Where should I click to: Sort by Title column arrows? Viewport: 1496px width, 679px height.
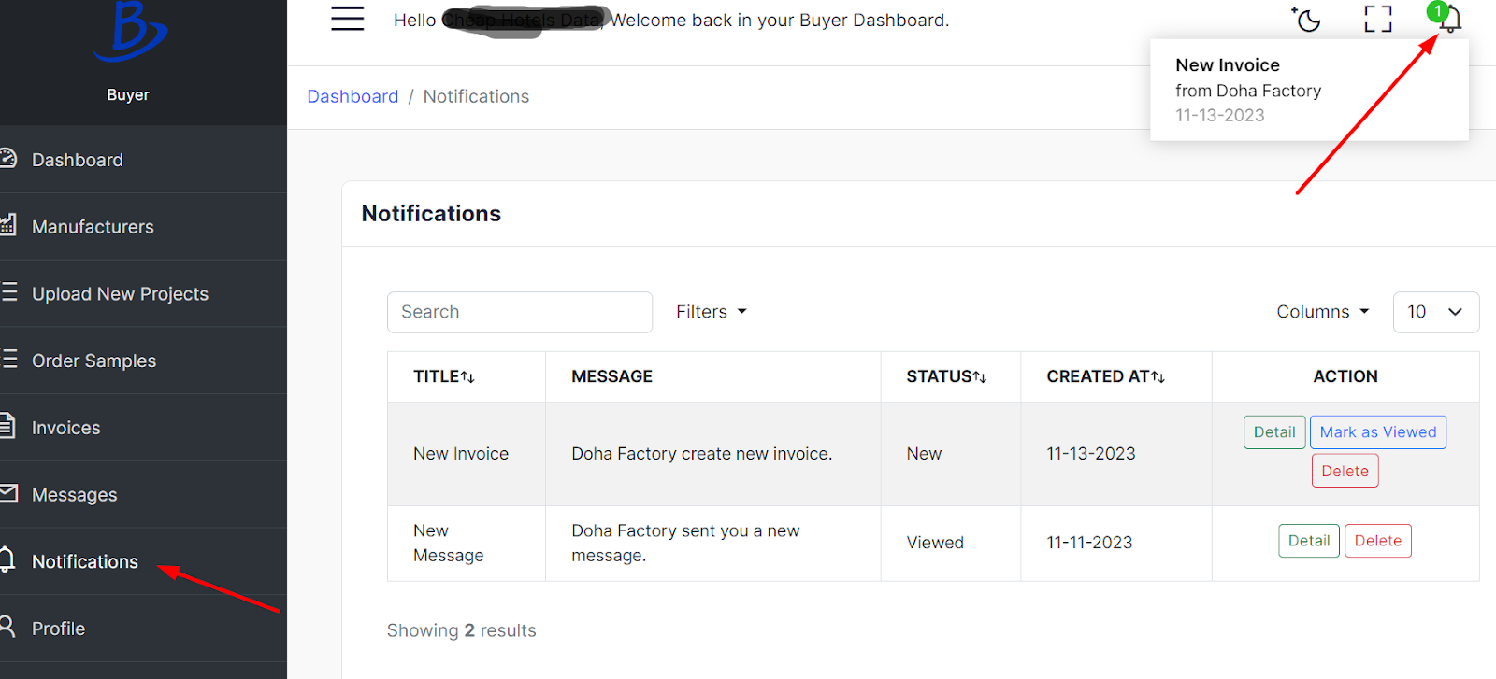[467, 377]
